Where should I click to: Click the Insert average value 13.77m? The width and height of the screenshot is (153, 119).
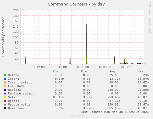click(x=115, y=79)
